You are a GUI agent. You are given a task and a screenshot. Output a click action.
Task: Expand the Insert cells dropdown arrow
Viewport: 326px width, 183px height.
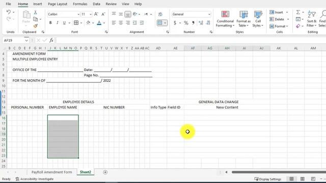click(287, 12)
